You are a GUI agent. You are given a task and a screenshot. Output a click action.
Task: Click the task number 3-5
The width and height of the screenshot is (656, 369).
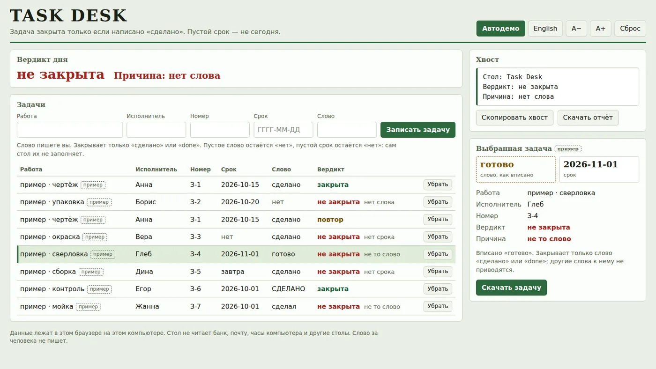195,272
